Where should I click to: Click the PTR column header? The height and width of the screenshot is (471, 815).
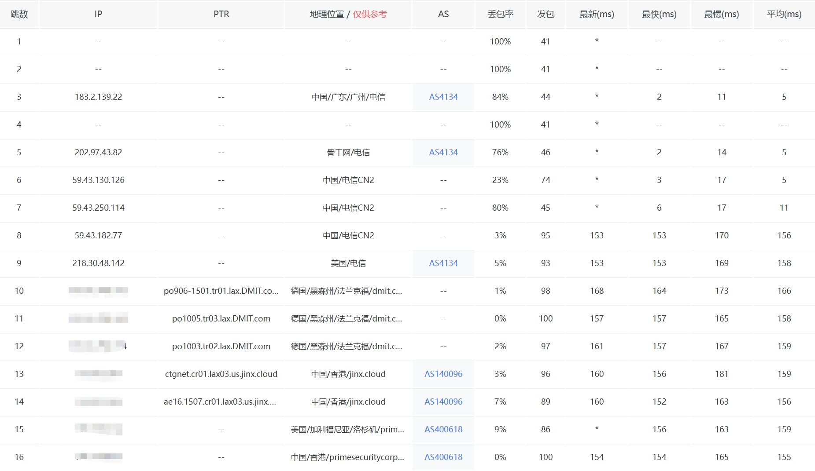(x=221, y=14)
